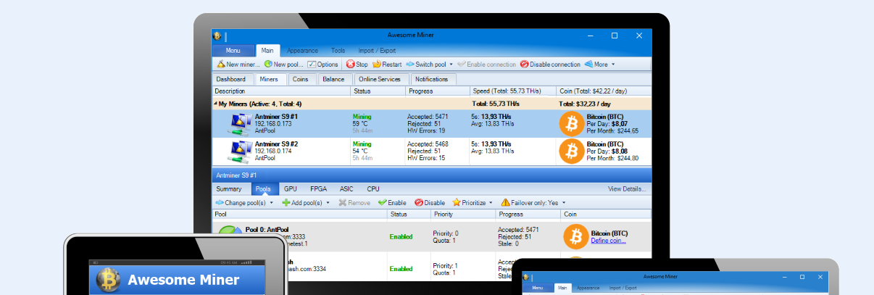Viewport: 874px width, 295px height.
Task: Collapse the My Miners group triangle
Action: point(215,104)
